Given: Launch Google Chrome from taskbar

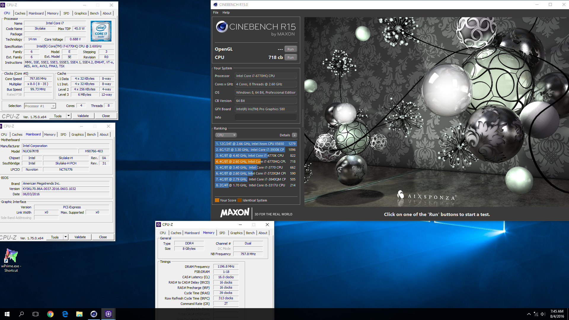Looking at the screenshot, I should coord(50,314).
